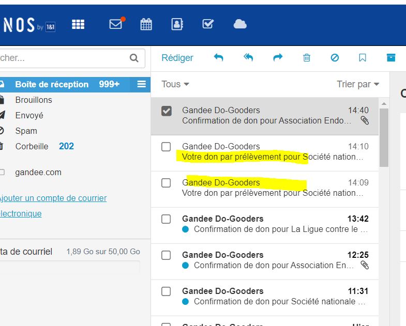Open the Envoyé folder
This screenshot has height=326, width=406.
tap(29, 115)
